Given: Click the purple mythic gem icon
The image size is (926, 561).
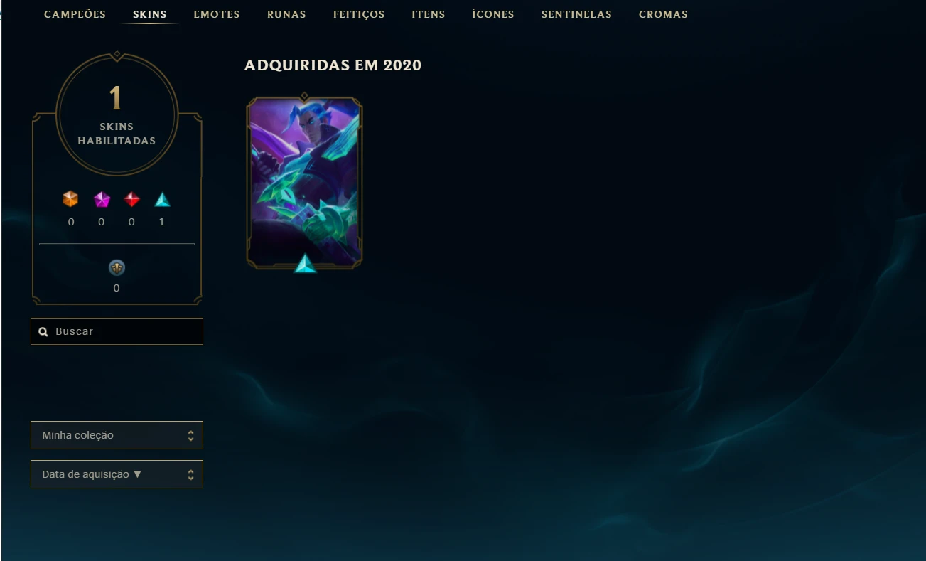Looking at the screenshot, I should [x=102, y=200].
